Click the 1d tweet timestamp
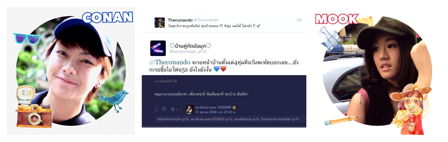 point(298,20)
